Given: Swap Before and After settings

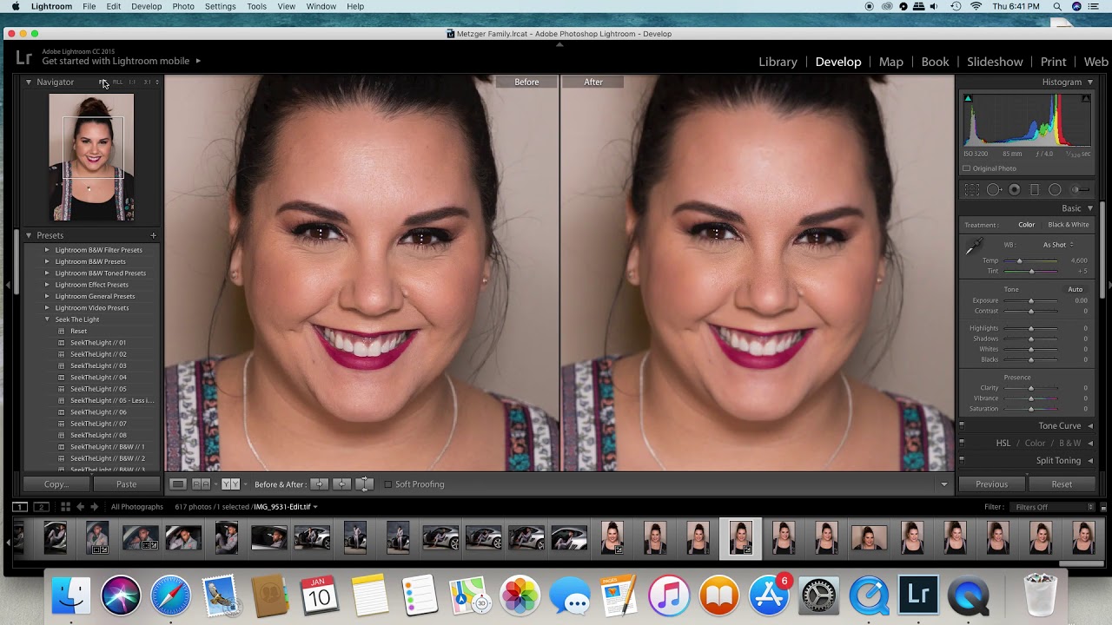Looking at the screenshot, I should coord(365,484).
